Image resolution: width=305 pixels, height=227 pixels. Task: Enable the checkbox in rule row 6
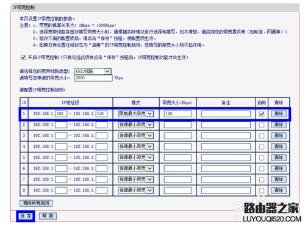click(262, 168)
